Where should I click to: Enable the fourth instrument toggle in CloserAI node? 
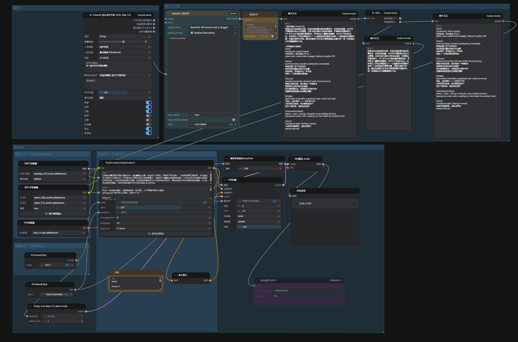[149, 115]
